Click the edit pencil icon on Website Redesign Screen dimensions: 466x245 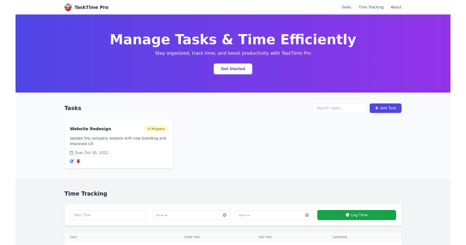click(71, 161)
